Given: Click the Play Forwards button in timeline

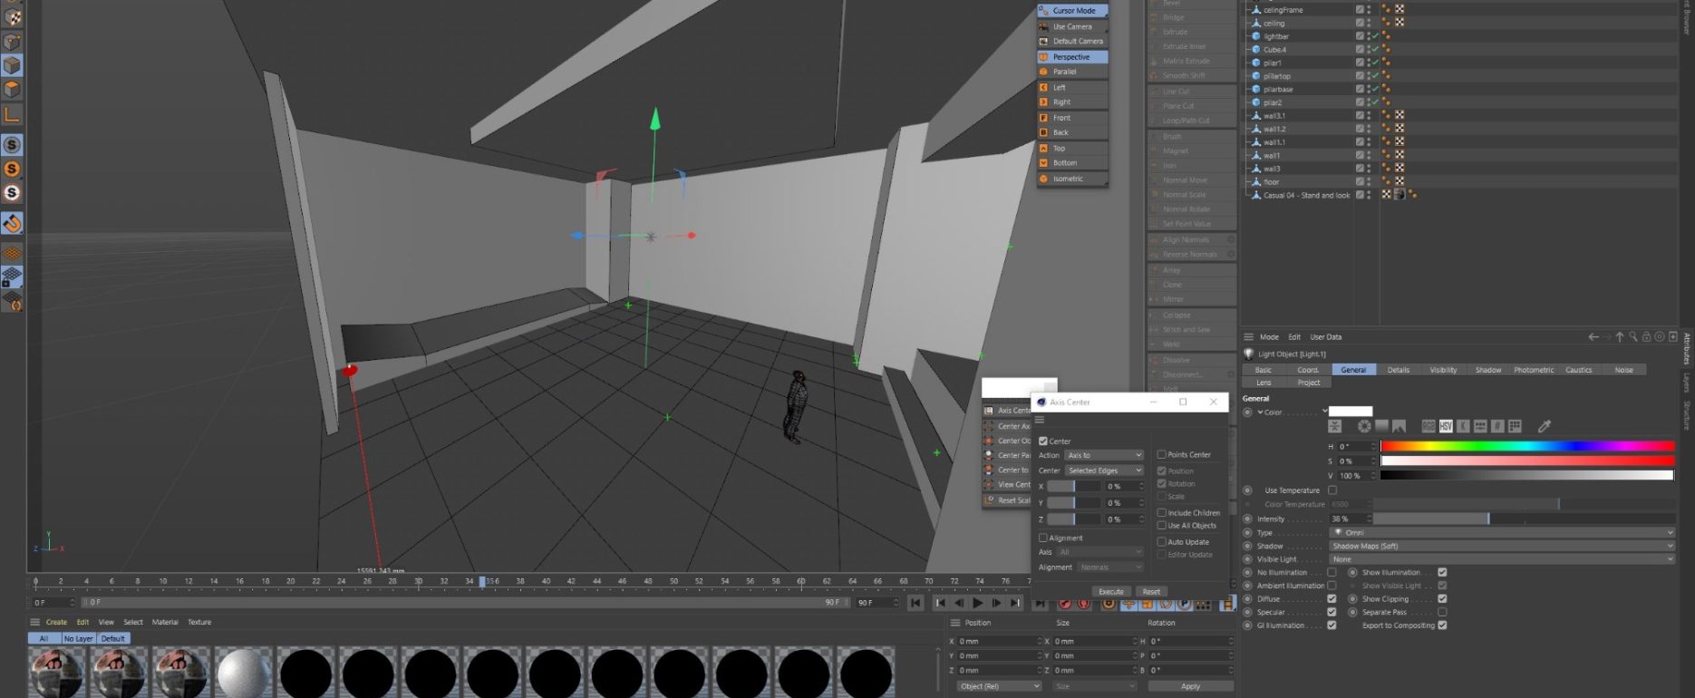Looking at the screenshot, I should point(977,603).
